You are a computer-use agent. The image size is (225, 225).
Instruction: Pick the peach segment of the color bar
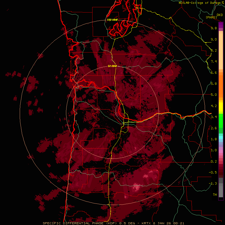point(221,51)
